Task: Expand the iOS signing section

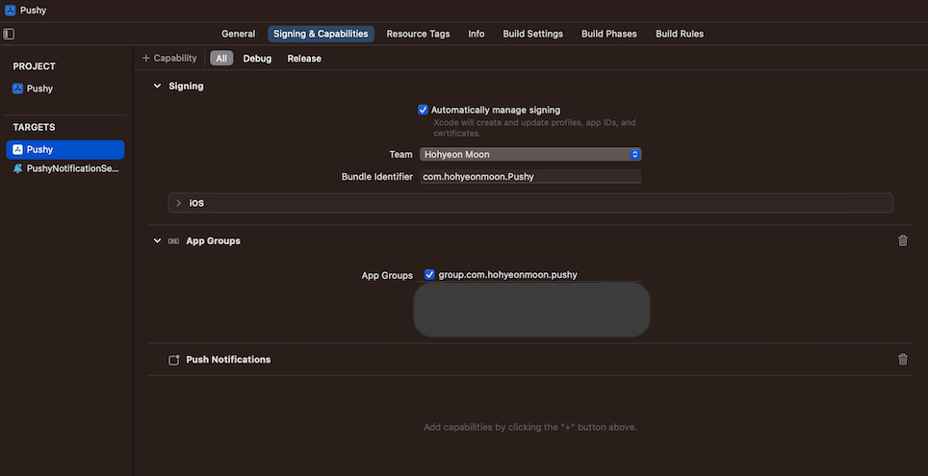Action: [x=178, y=203]
